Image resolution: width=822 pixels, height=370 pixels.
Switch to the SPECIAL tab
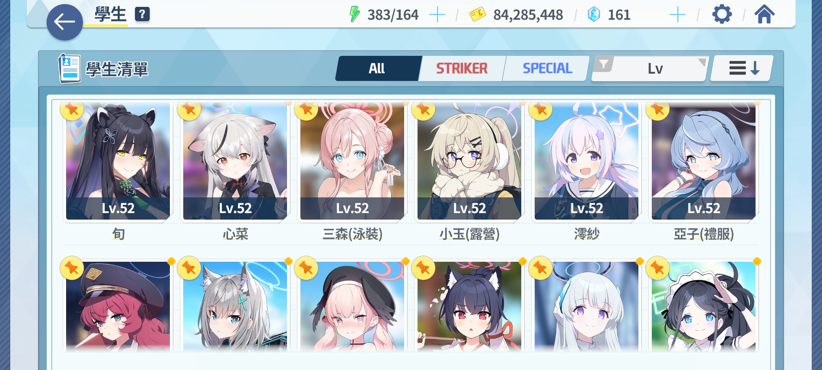click(547, 69)
